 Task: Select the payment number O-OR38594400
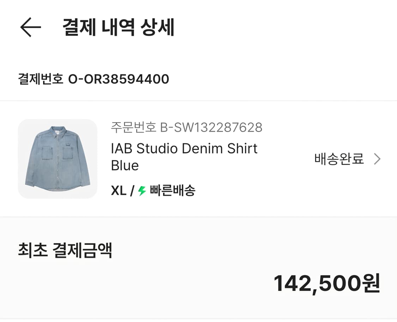119,79
